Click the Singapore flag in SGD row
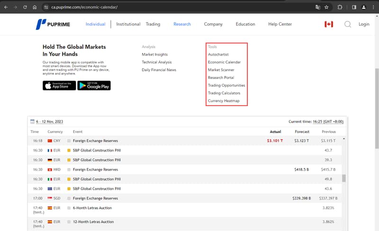This screenshot has height=231, width=379. (x=50, y=198)
